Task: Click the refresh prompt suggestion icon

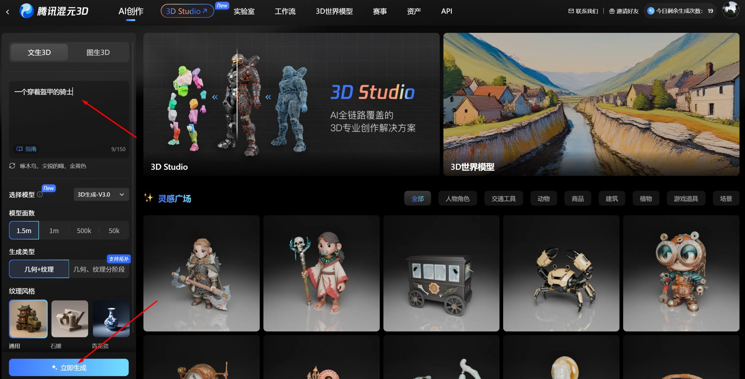Action: (x=12, y=166)
